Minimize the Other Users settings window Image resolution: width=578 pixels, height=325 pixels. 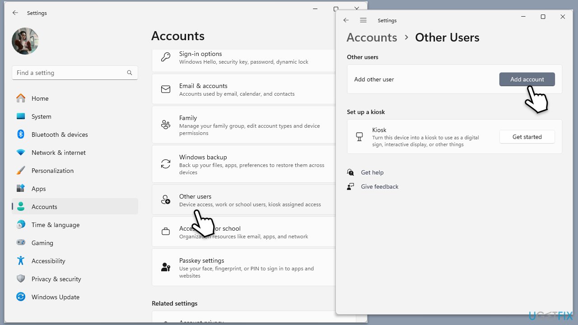point(523,17)
